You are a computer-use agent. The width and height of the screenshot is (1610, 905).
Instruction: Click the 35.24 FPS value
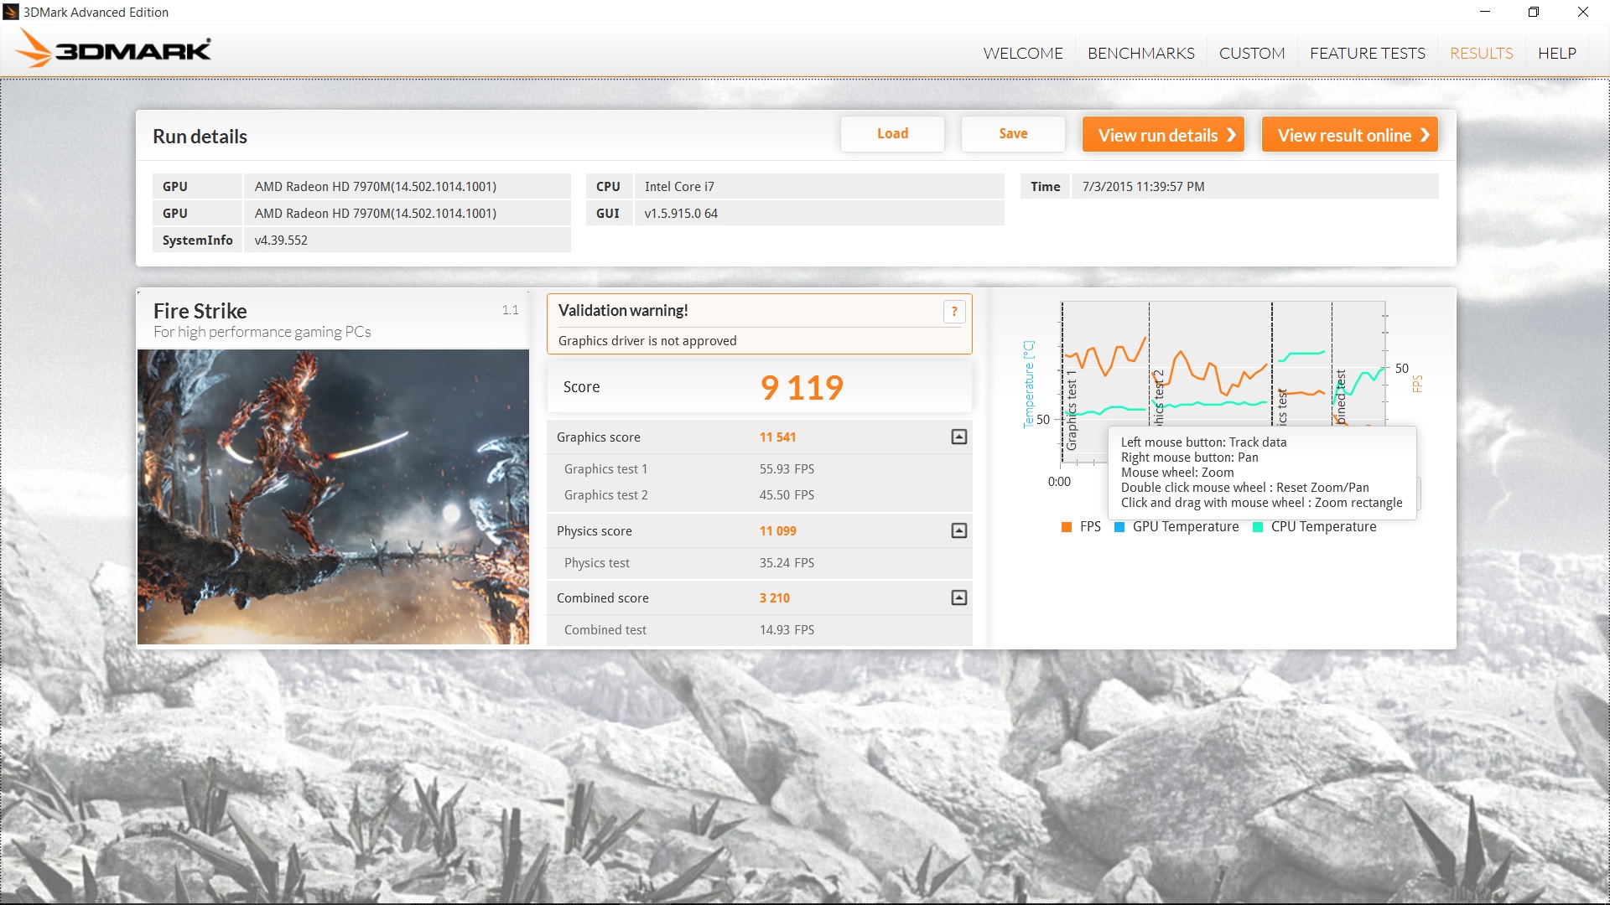click(787, 563)
